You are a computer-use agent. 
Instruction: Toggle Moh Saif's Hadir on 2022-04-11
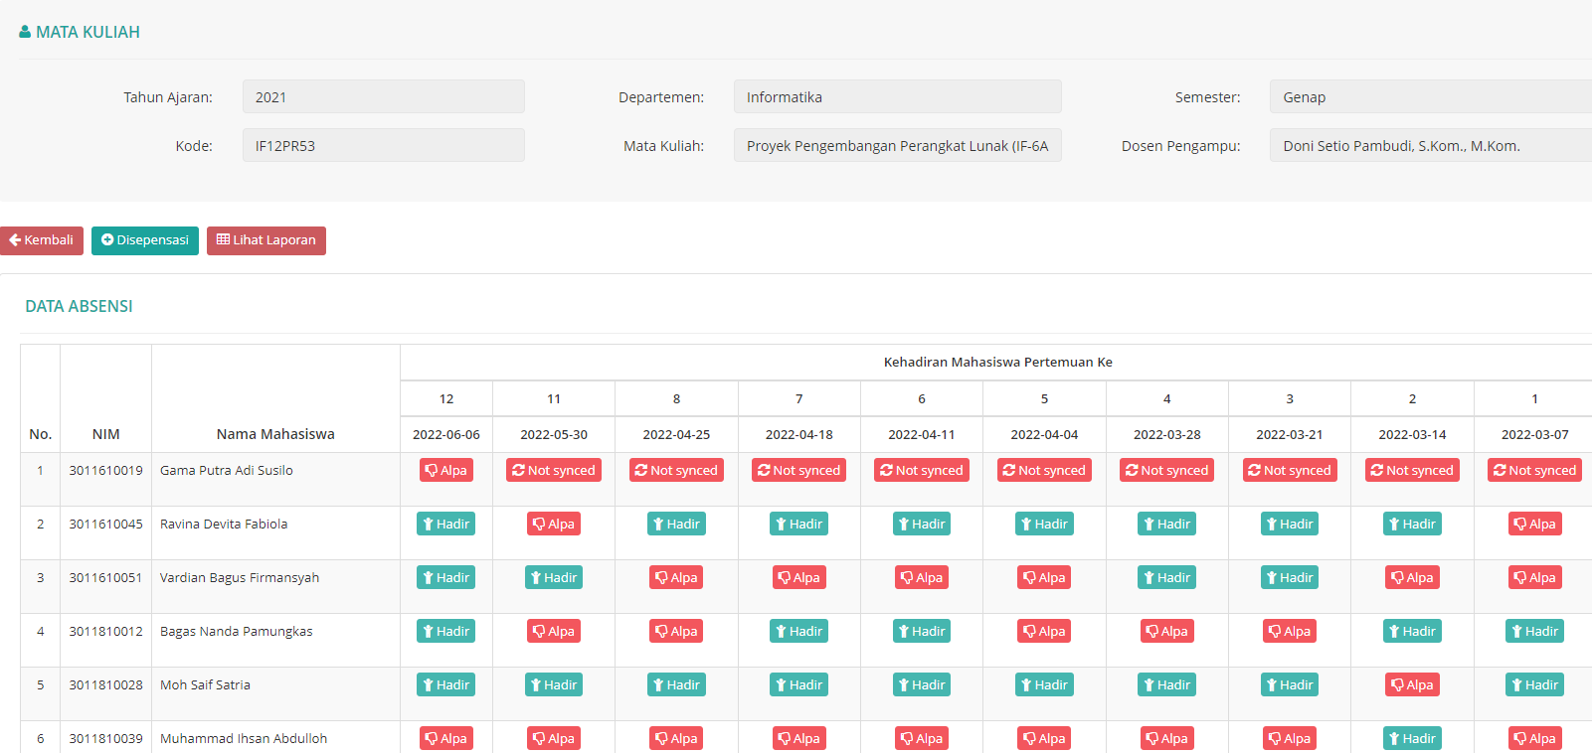922,684
